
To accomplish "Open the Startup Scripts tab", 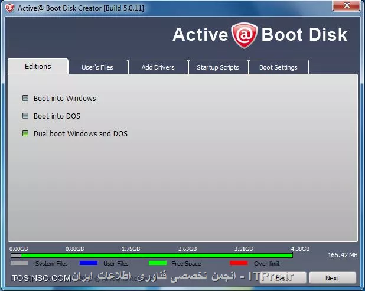I will point(218,67).
